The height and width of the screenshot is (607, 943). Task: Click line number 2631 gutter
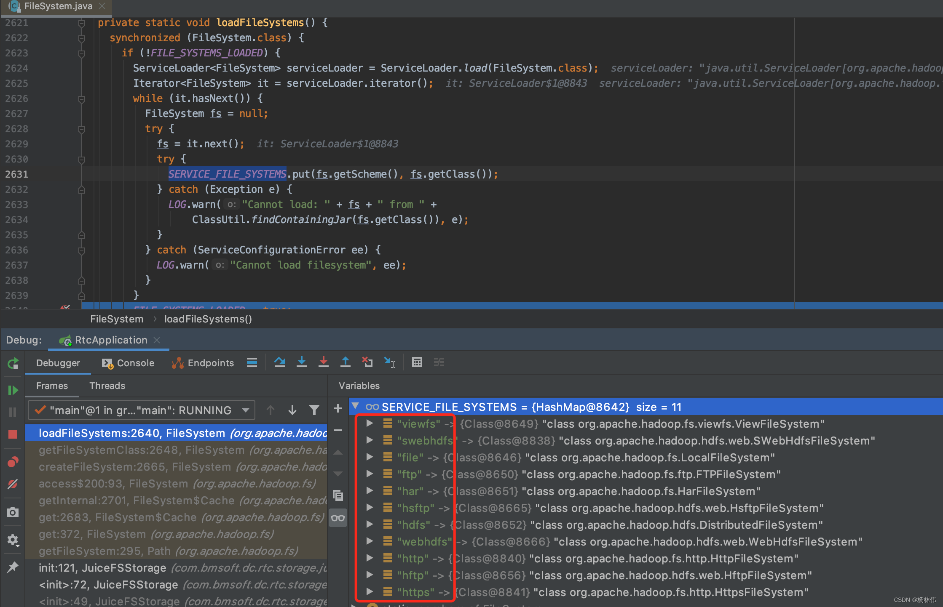point(17,174)
